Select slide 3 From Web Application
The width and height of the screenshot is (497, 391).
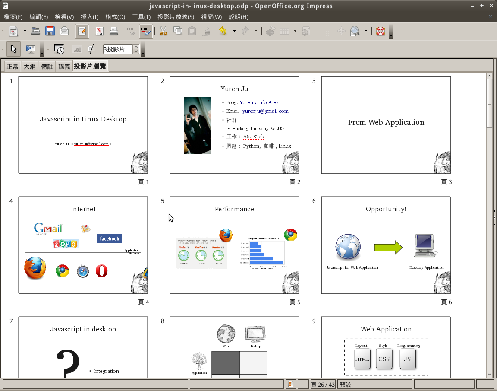386,125
